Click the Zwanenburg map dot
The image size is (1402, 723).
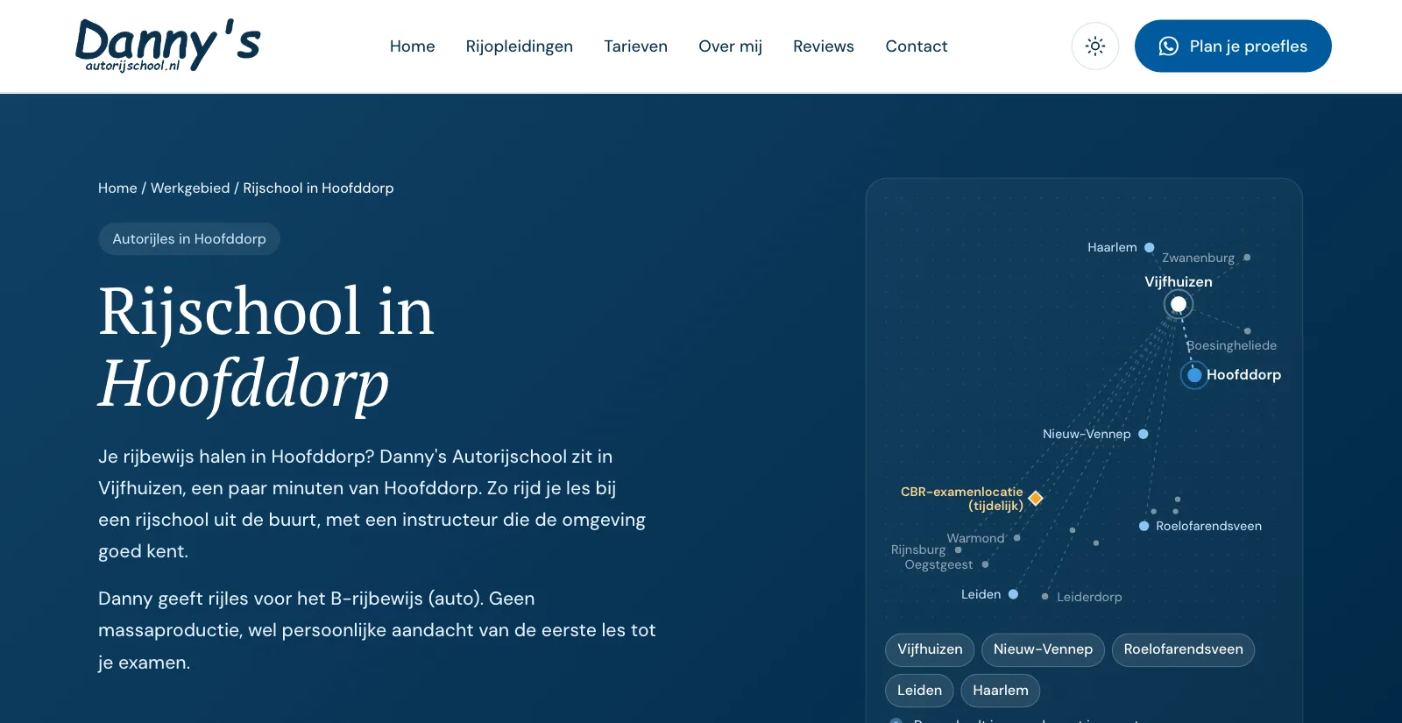pos(1247,258)
